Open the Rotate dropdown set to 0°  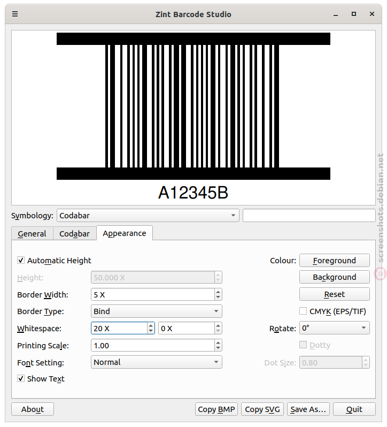point(335,328)
